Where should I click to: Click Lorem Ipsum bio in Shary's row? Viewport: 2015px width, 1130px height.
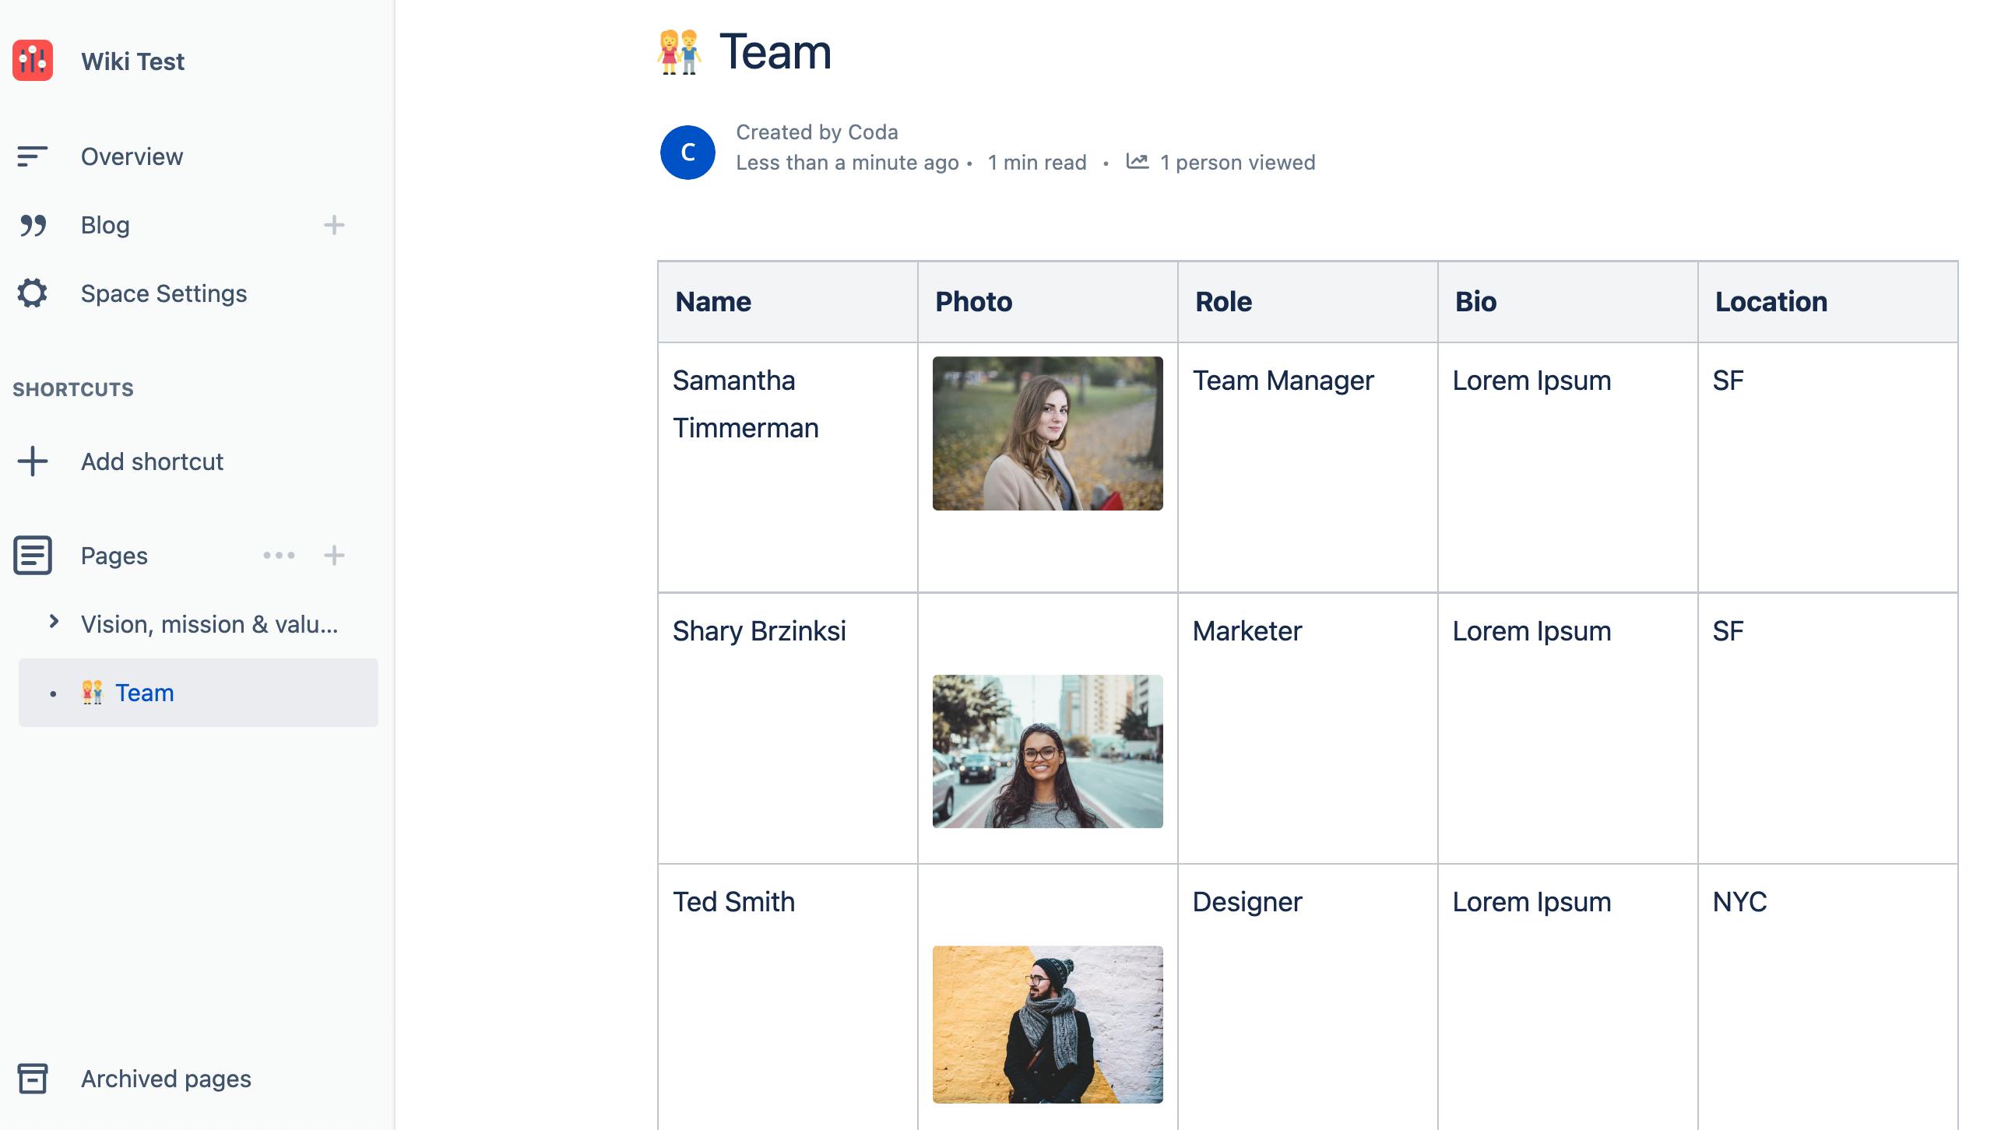[x=1567, y=729]
